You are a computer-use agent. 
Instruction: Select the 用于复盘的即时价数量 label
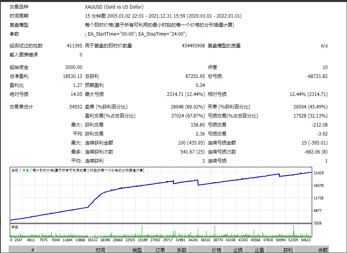108,45
